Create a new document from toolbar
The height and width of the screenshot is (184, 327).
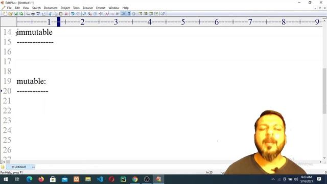pos(5,14)
